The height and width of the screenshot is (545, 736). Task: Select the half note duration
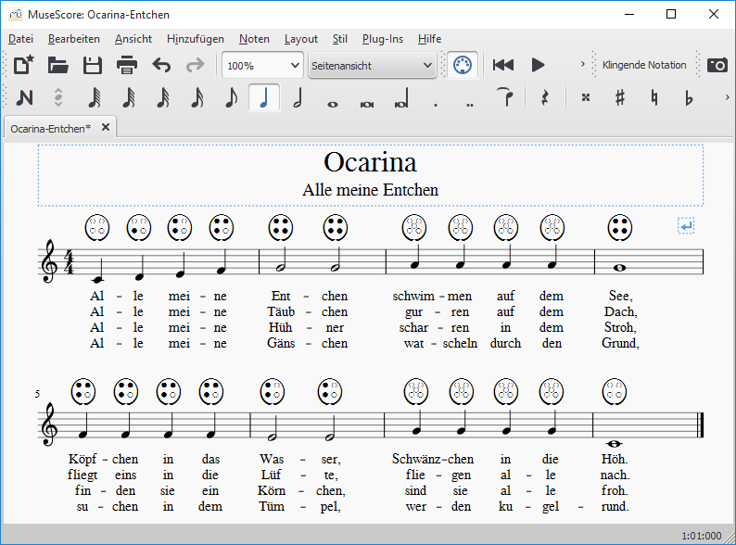coord(298,97)
